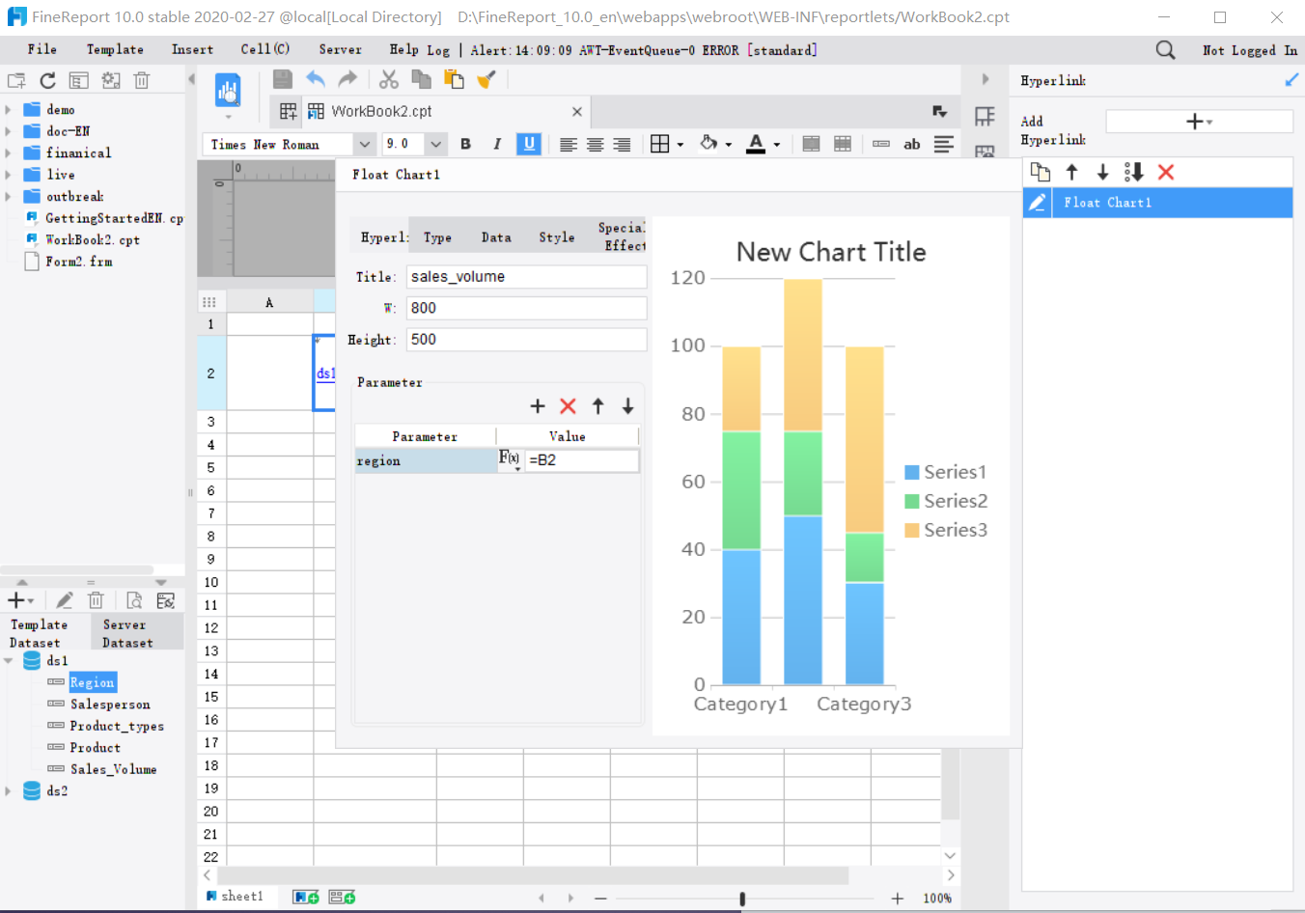The width and height of the screenshot is (1305, 913).
Task: Click the Title input field
Action: coord(525,277)
